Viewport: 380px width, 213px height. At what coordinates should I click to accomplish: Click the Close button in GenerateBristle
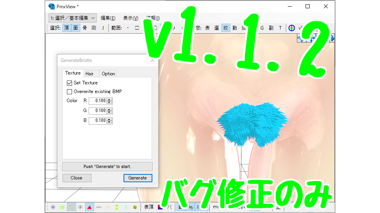(x=76, y=178)
